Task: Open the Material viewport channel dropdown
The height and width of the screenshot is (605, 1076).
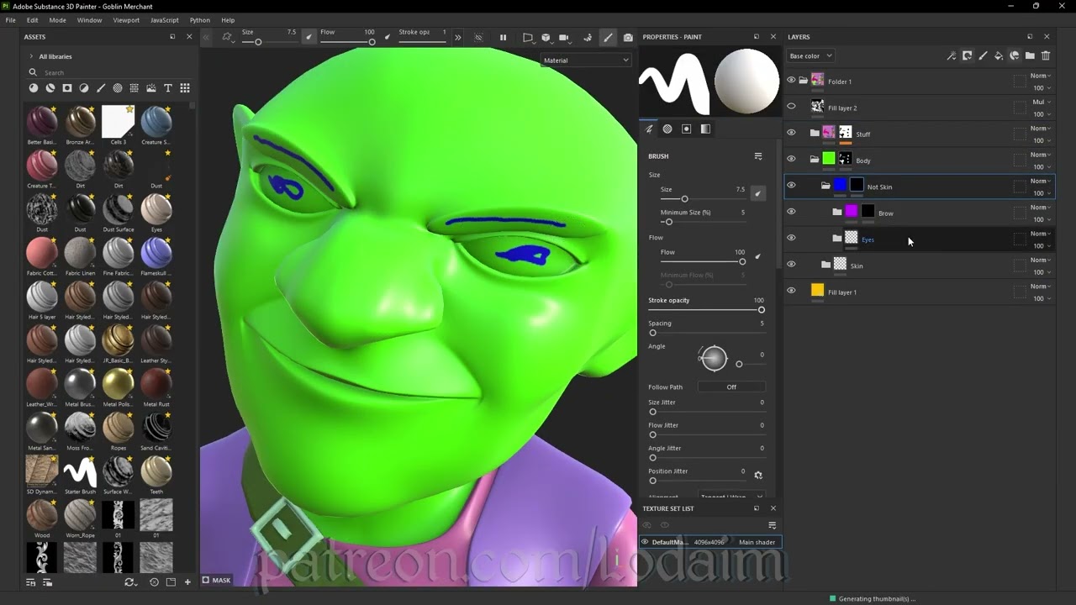Action: pyautogui.click(x=585, y=60)
